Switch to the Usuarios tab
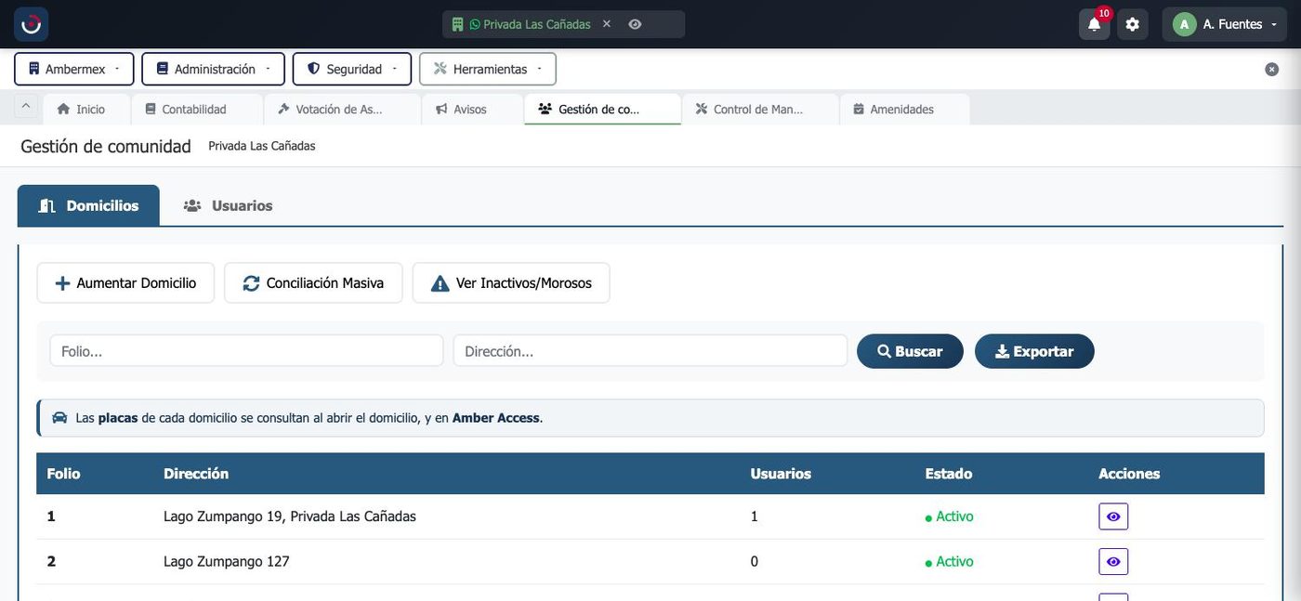 point(229,205)
